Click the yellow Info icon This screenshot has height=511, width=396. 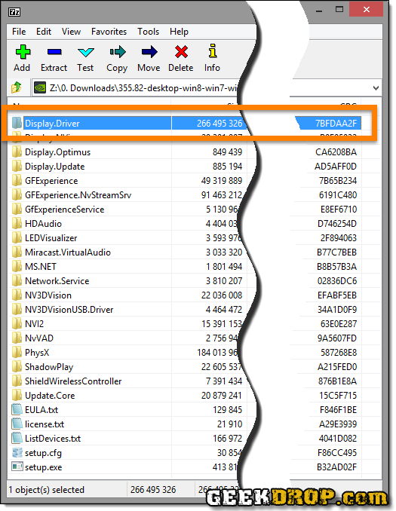tap(213, 51)
